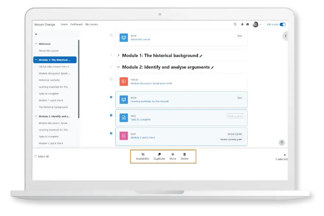Open the search magnifier icon

click(x=235, y=24)
